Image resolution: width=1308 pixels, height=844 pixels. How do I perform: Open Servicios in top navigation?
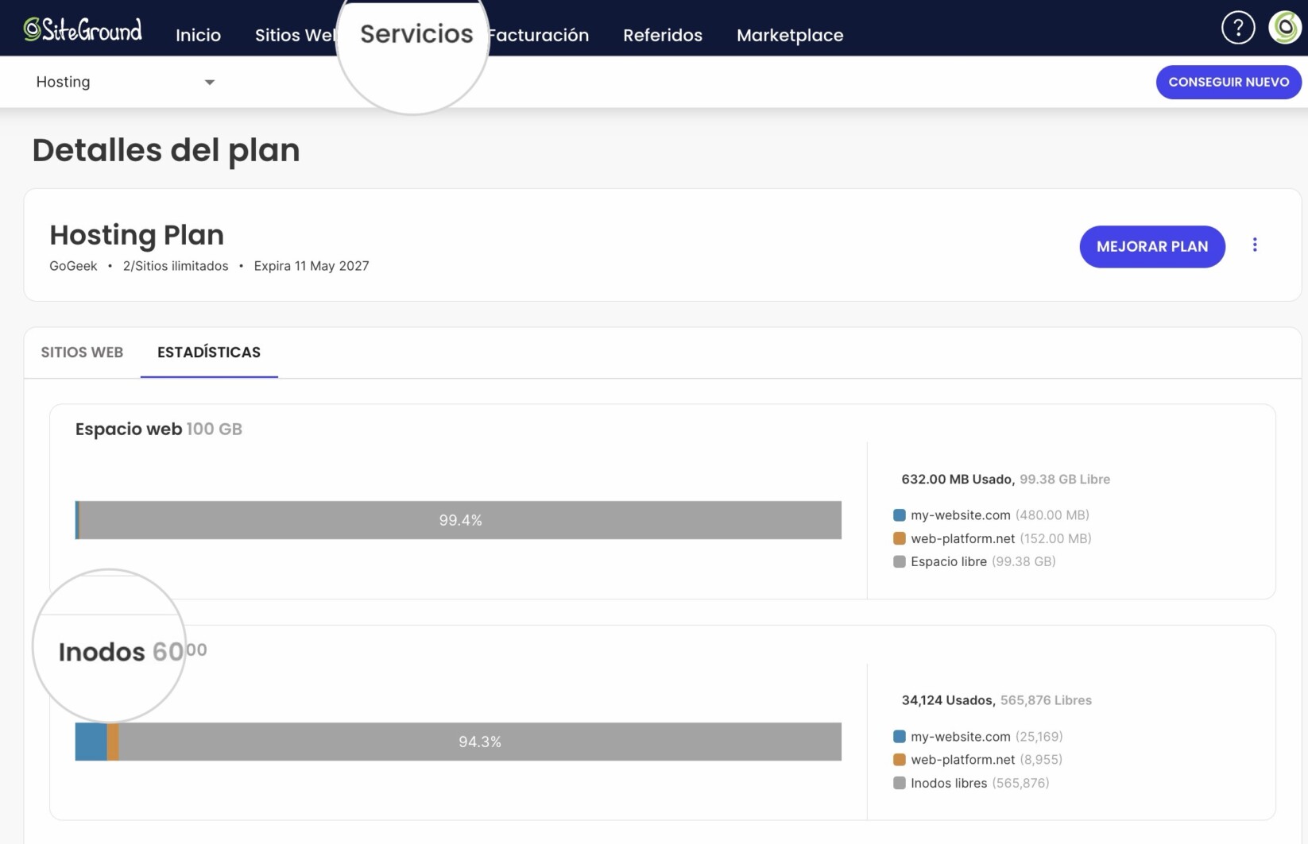pos(416,33)
